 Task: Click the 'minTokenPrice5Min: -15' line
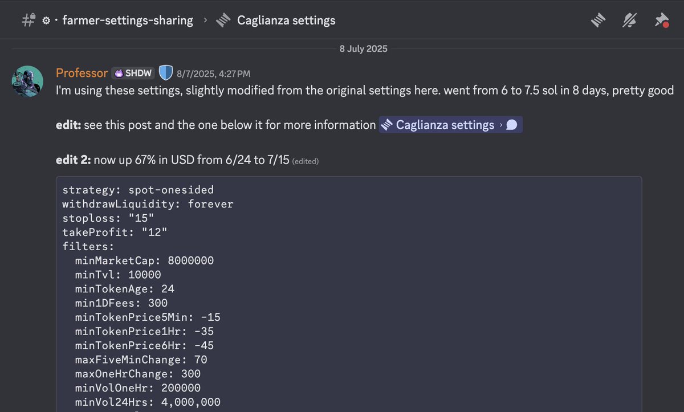coord(148,317)
